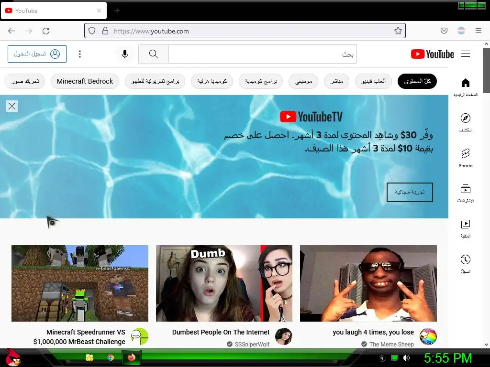Open the Pocket save icon
Viewport: 490px width, 367px height.
pos(444,31)
